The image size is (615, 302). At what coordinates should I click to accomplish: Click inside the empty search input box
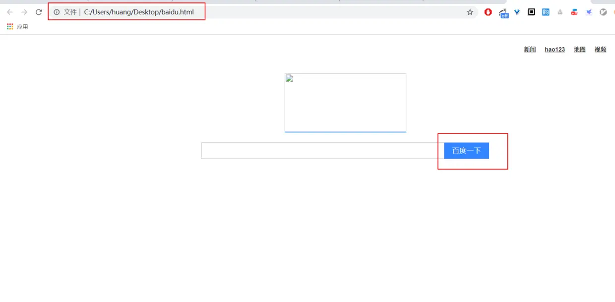(317, 150)
